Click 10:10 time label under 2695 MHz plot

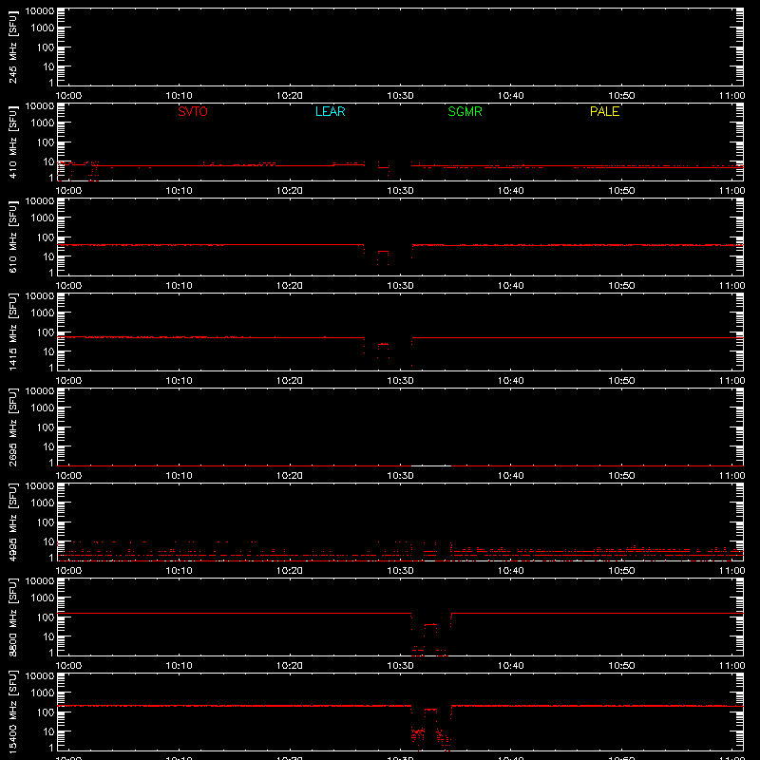point(179,476)
